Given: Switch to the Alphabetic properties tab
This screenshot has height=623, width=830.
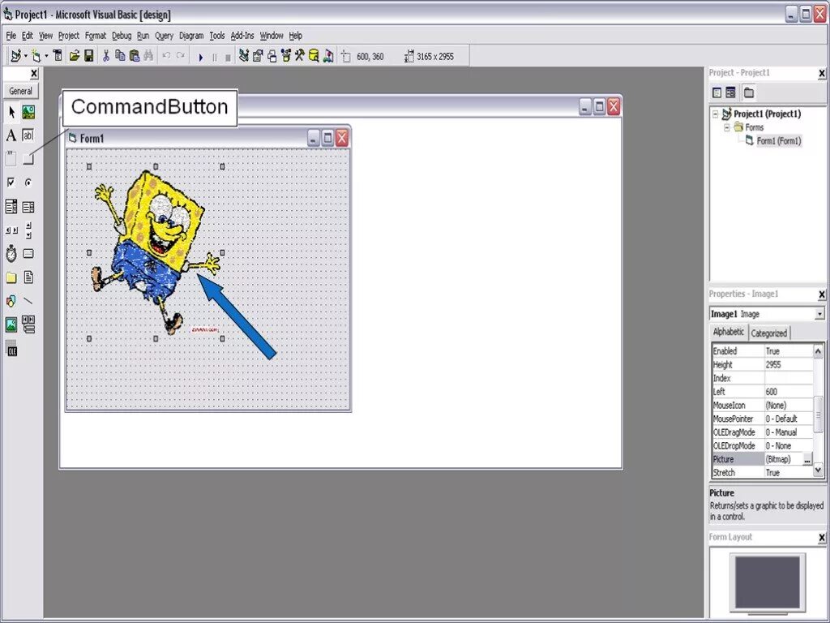Looking at the screenshot, I should coord(729,332).
